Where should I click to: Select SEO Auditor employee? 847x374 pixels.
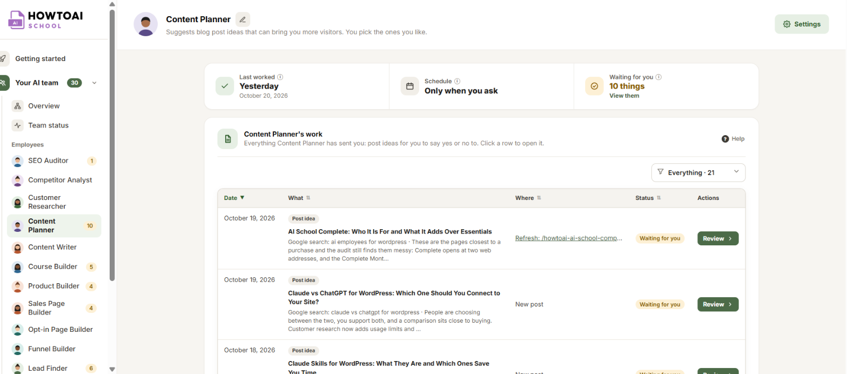[x=54, y=161]
